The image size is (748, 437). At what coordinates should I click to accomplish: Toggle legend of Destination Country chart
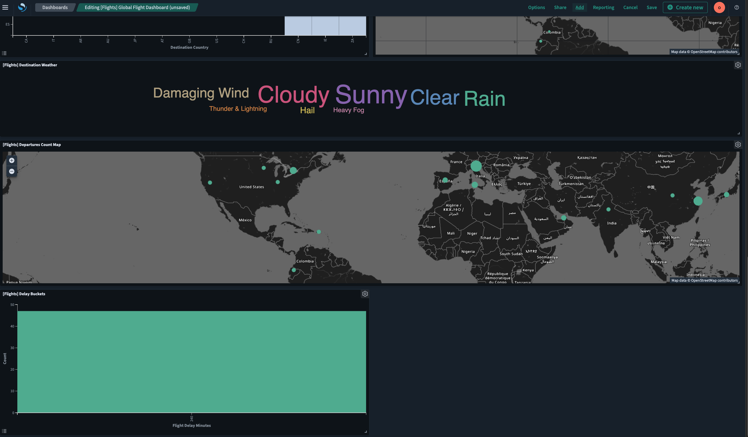point(4,53)
